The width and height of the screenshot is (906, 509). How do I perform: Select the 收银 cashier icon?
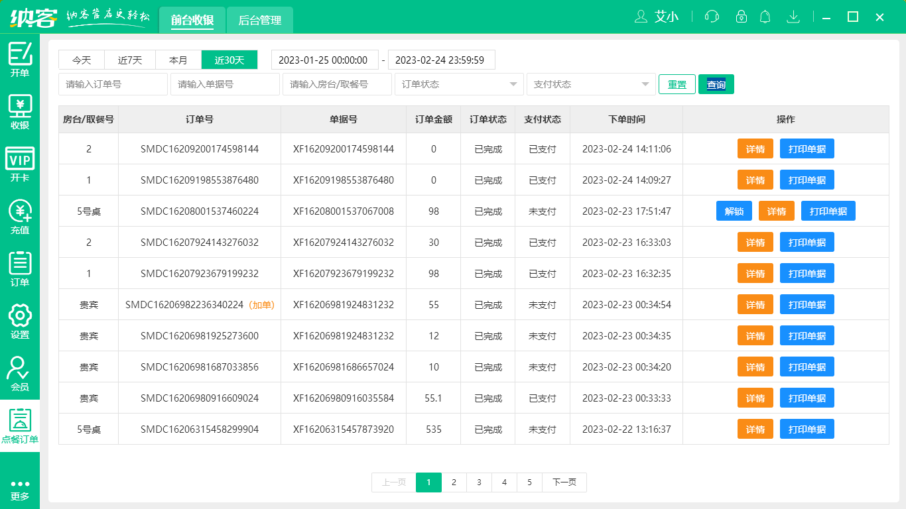tap(20, 107)
